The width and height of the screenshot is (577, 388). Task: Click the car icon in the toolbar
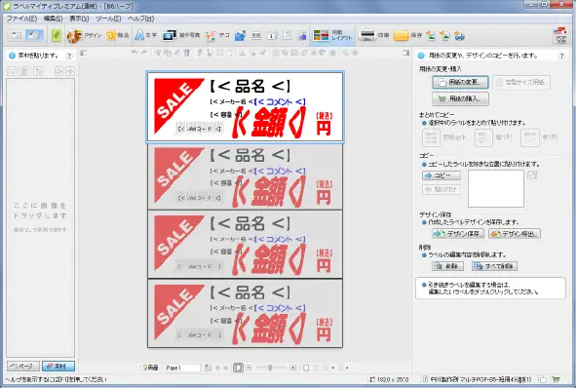pyautogui.click(x=460, y=36)
